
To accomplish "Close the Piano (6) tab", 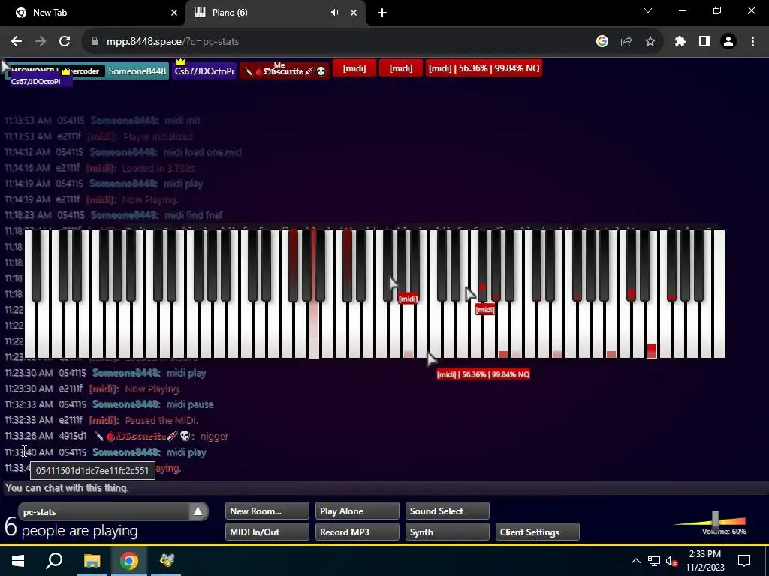I will [354, 13].
